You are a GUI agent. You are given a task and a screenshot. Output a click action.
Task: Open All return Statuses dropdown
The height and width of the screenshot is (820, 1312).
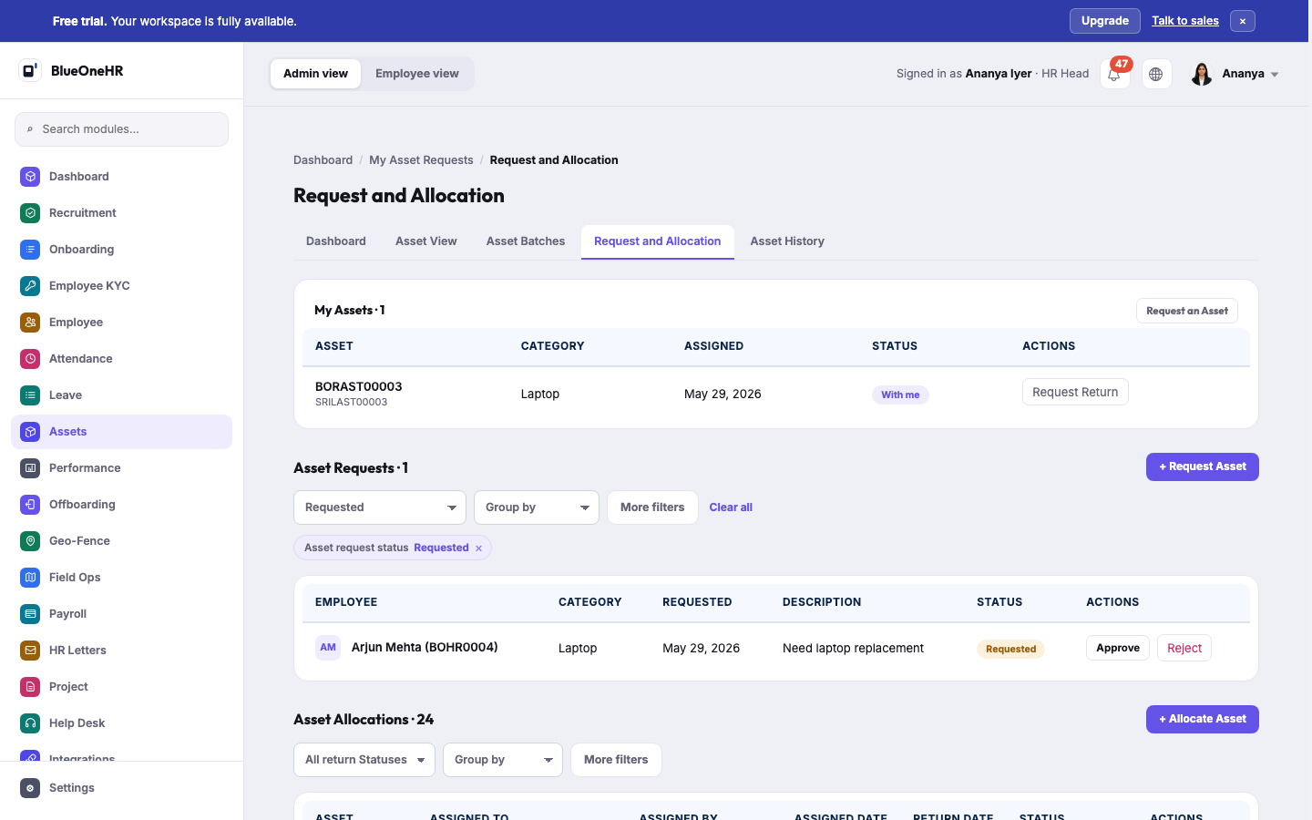click(364, 760)
